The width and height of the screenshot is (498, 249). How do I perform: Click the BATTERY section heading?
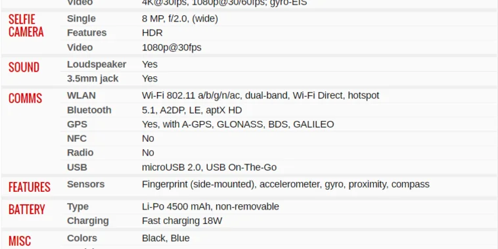(x=27, y=210)
